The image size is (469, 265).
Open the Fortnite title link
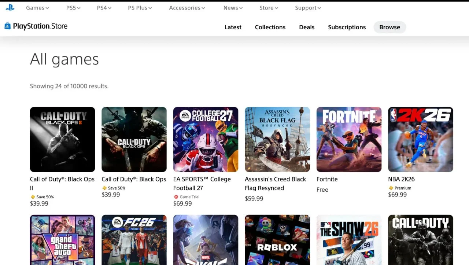327,179
